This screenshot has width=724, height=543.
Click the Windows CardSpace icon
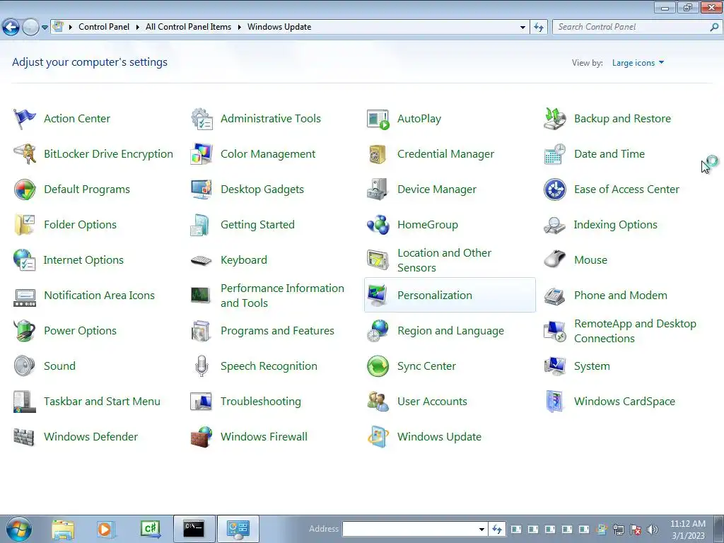click(554, 402)
